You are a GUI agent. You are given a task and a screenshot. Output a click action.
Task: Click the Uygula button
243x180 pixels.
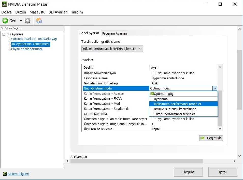[x=188, y=172]
